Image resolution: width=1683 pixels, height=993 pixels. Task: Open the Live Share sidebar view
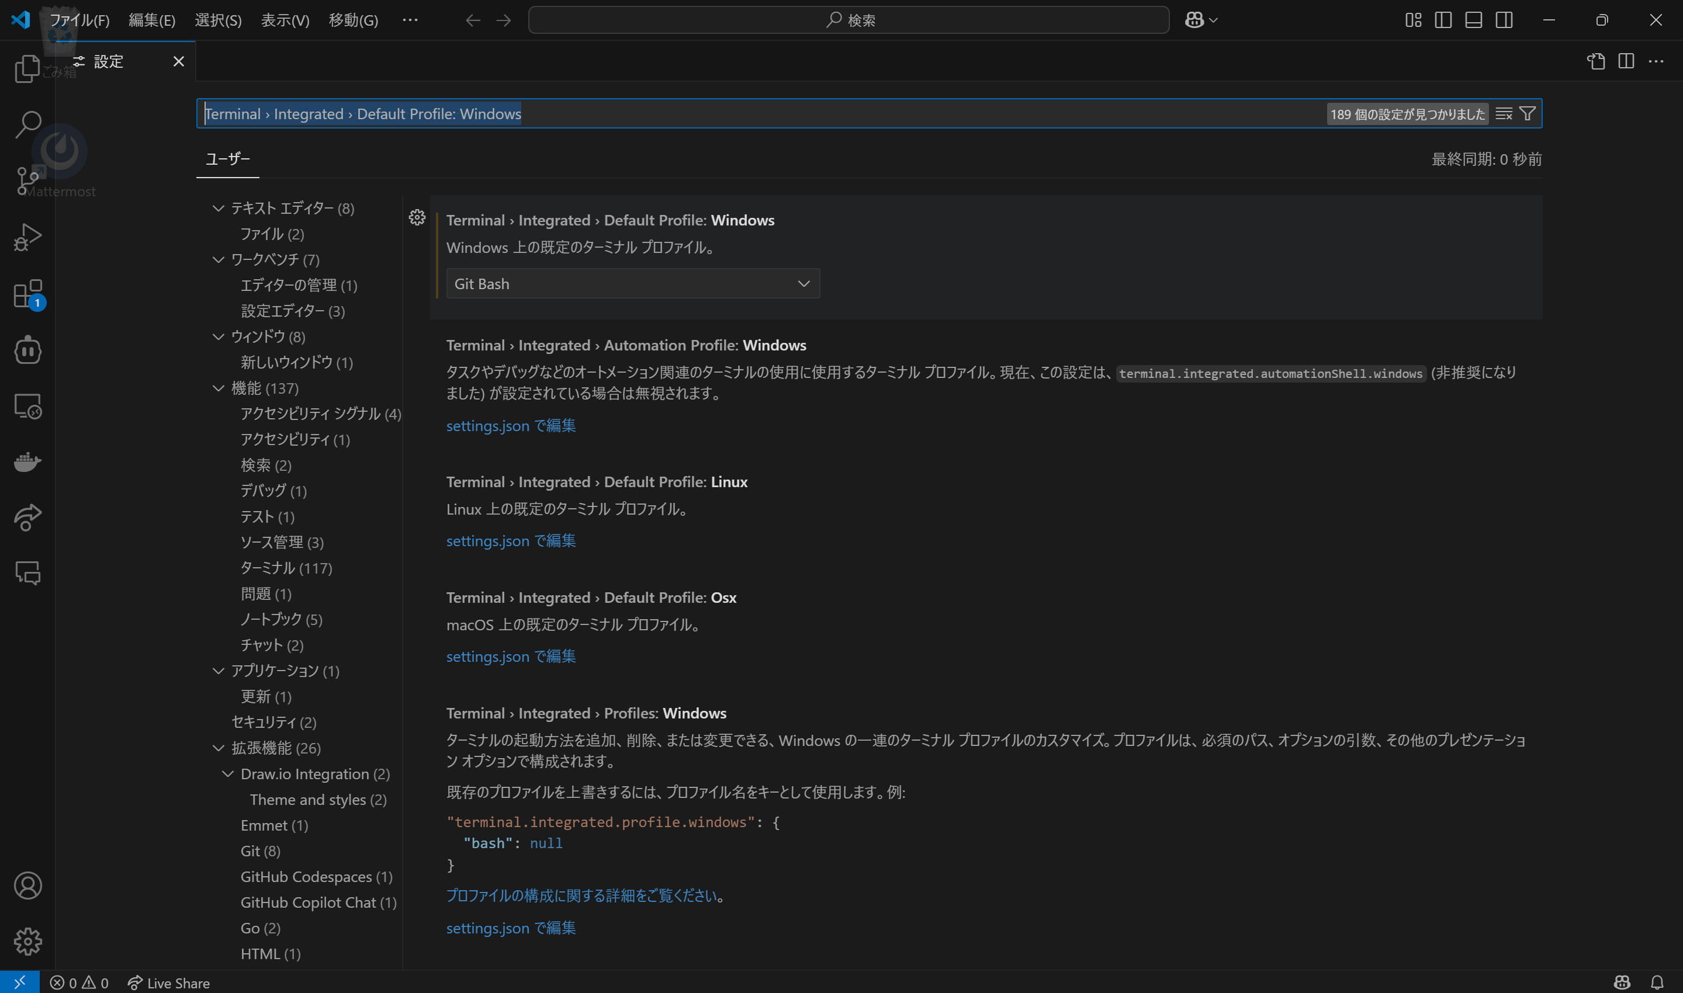[27, 518]
